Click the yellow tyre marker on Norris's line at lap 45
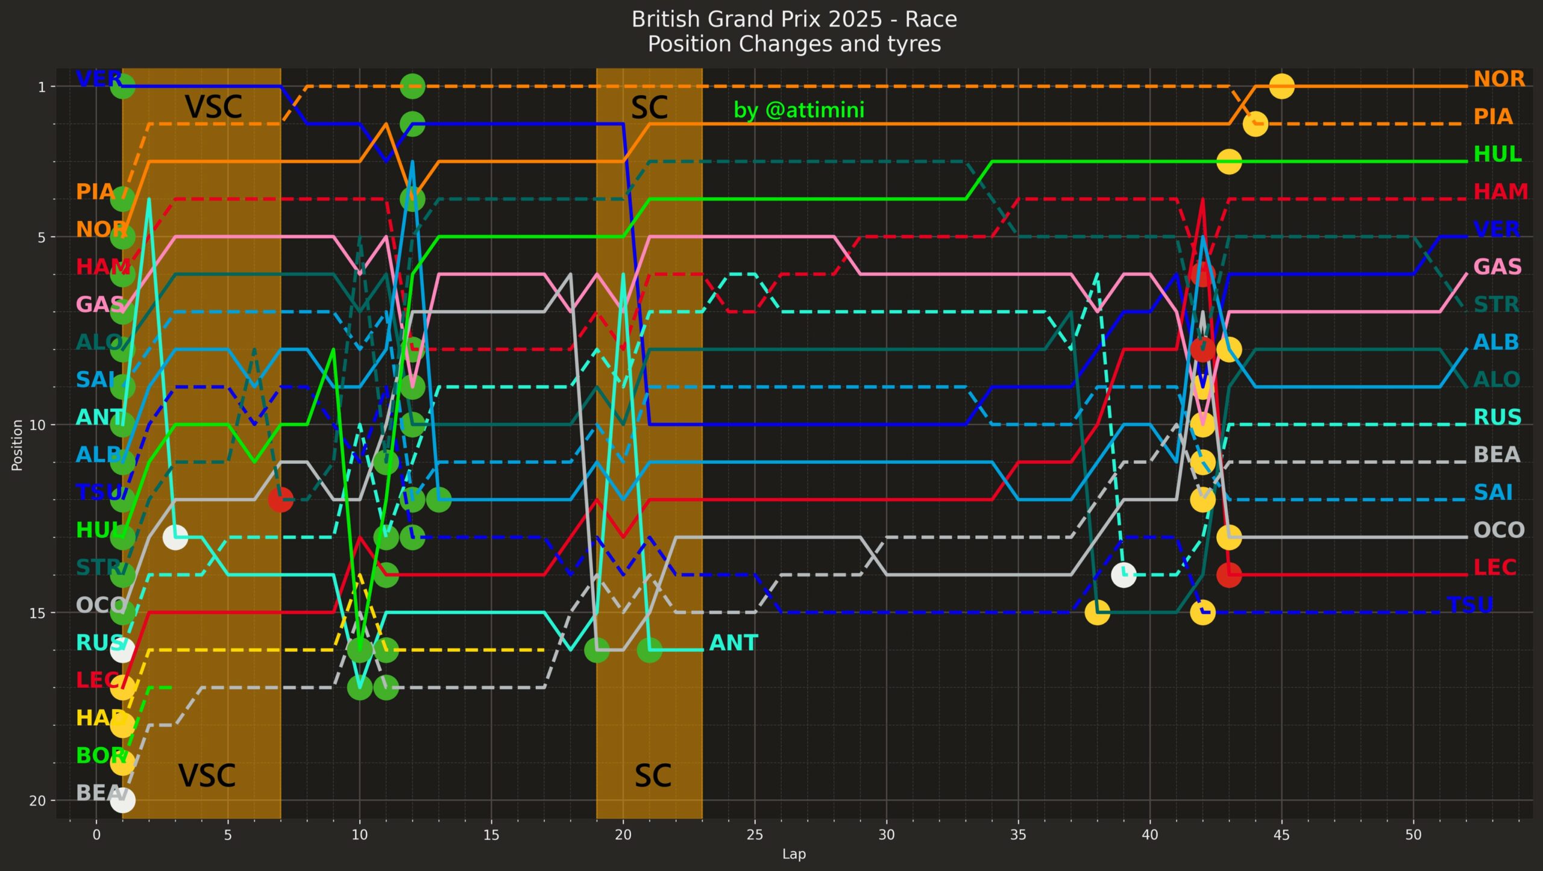This screenshot has width=1543, height=871. point(1281,86)
